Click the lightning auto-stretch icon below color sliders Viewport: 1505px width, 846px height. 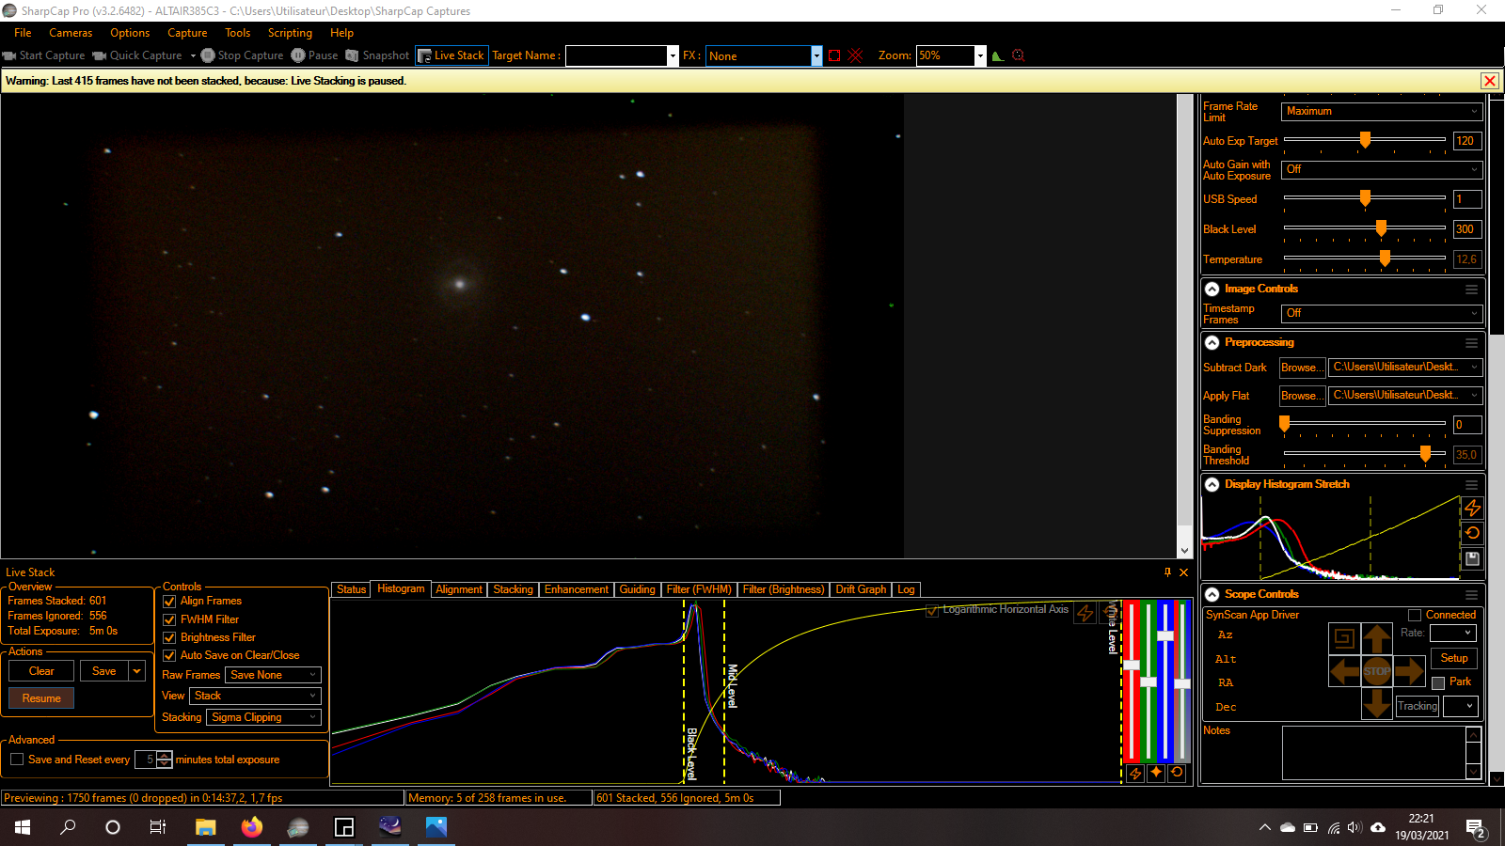tap(1135, 773)
